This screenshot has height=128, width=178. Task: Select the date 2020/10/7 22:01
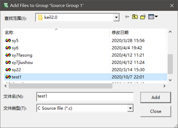click(128, 77)
